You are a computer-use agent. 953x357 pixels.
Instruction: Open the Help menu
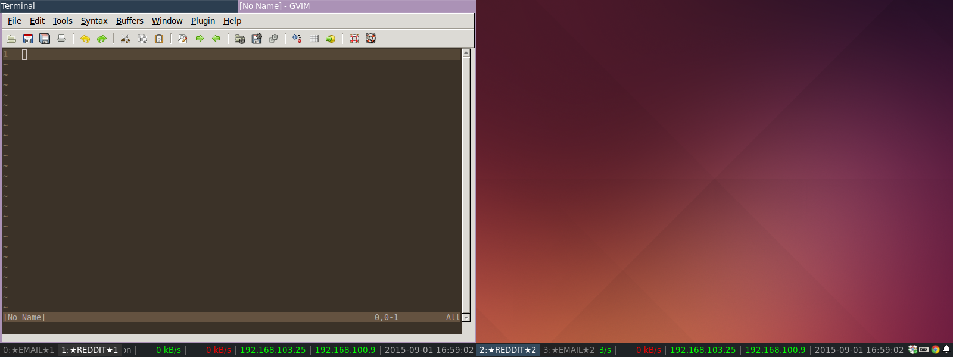coord(232,21)
